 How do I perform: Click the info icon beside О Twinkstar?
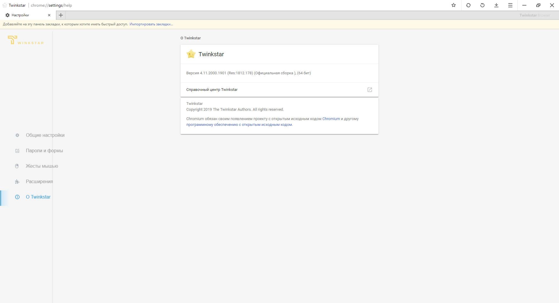[x=17, y=197]
